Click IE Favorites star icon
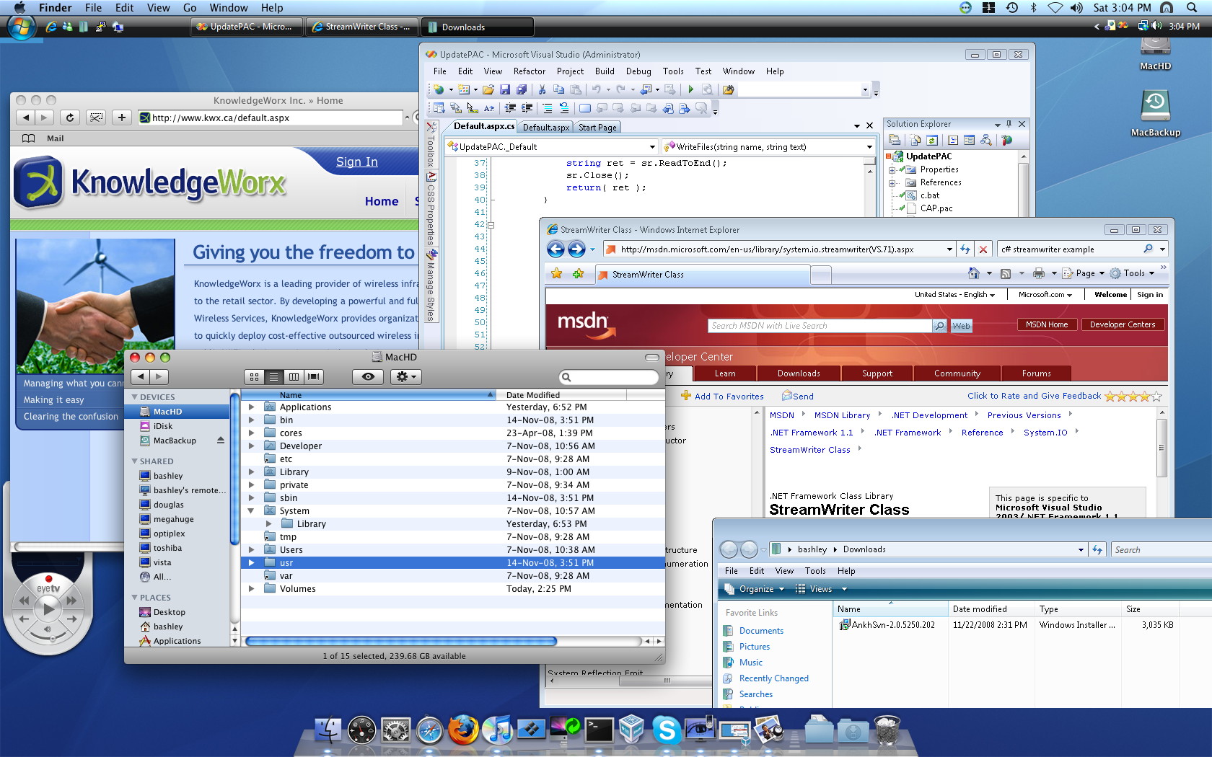1212x757 pixels. 556,274
